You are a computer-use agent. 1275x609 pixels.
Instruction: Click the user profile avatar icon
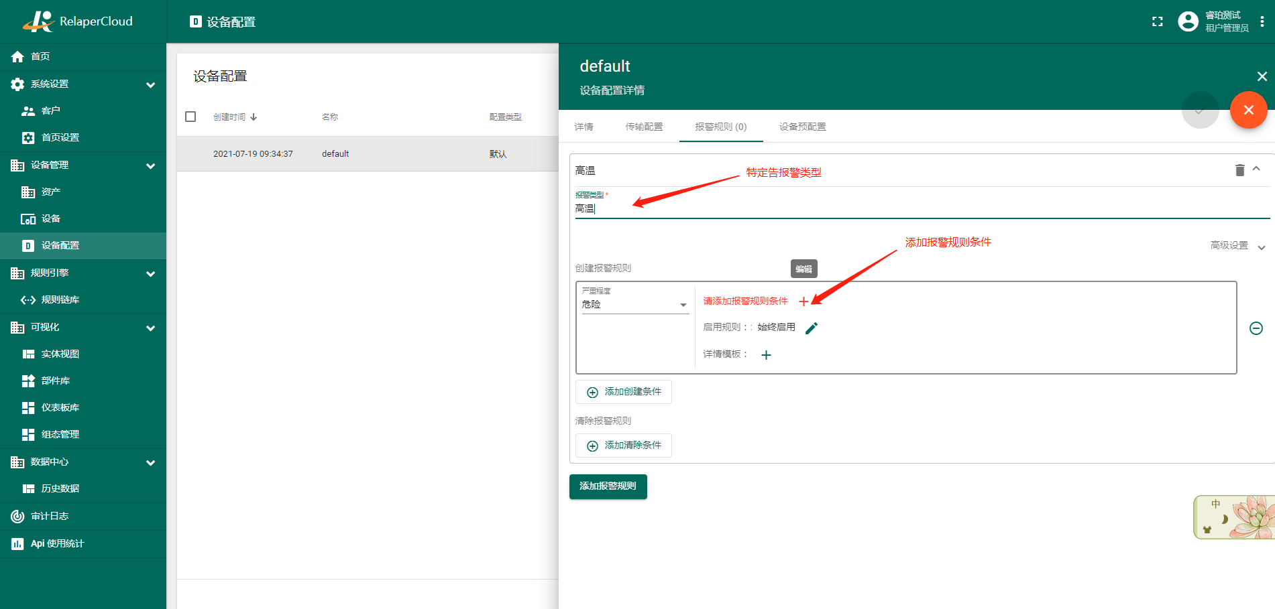point(1188,21)
